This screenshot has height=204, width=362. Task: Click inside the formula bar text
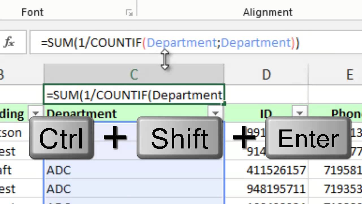click(170, 43)
